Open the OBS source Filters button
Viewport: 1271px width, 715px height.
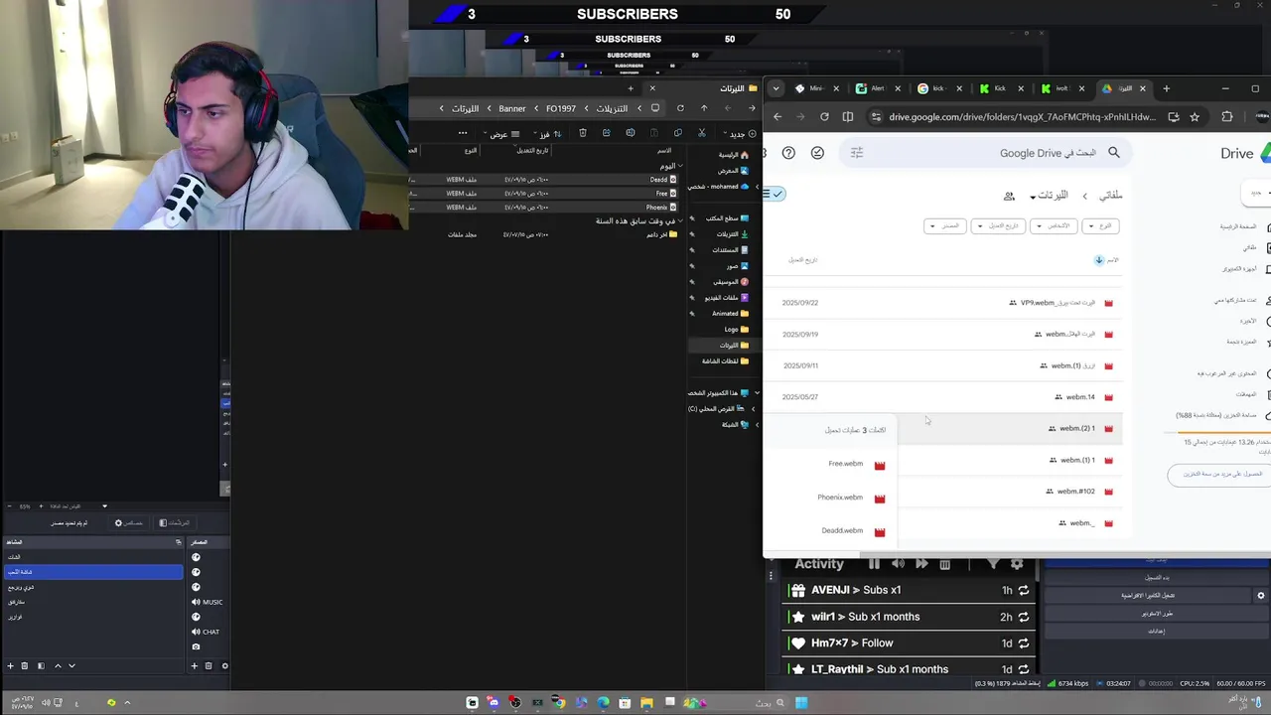pyautogui.click(x=175, y=522)
